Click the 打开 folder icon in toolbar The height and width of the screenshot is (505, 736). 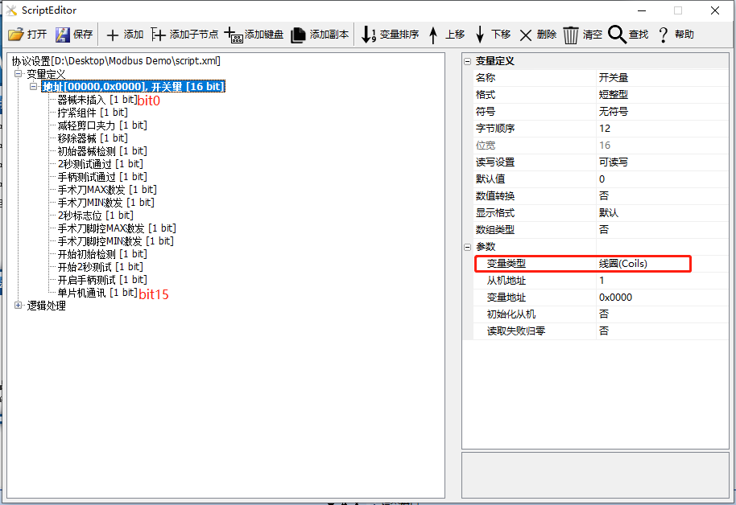(16, 35)
